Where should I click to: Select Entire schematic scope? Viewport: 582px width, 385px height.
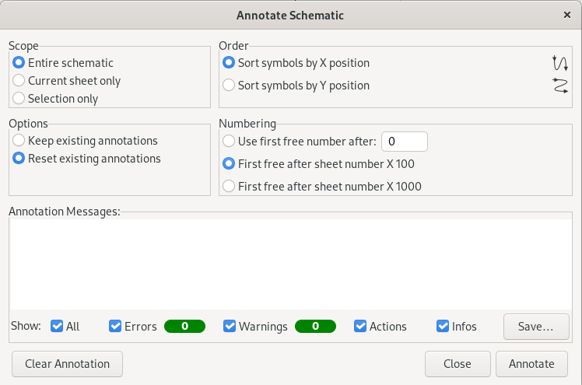[x=19, y=63]
